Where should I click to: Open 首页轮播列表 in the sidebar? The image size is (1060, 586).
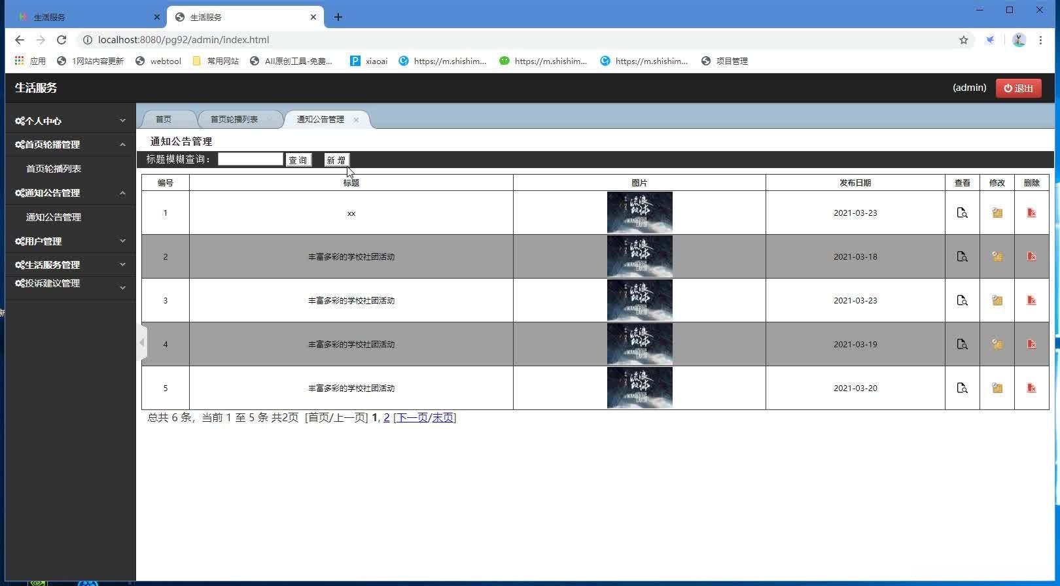[x=54, y=169]
